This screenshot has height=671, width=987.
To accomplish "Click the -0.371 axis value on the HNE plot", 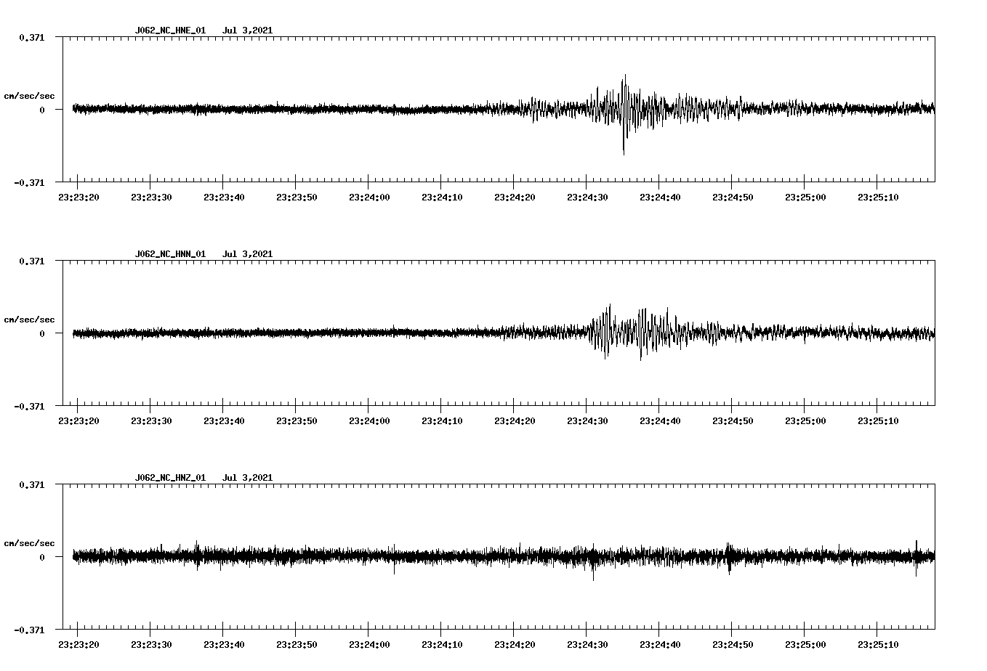I will (30, 183).
